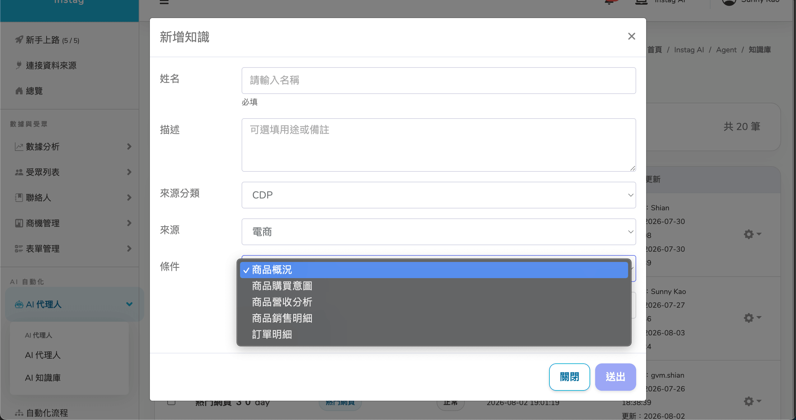Image resolution: width=796 pixels, height=420 pixels.
Task: Expand 數據分析 chevron
Action: [129, 147]
